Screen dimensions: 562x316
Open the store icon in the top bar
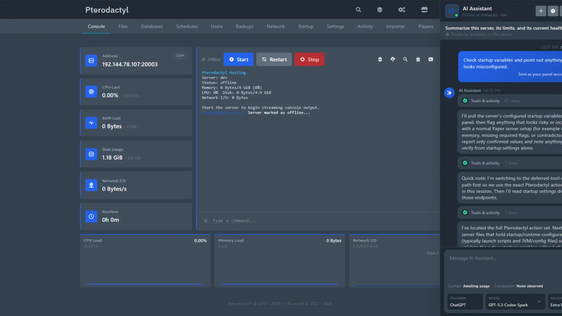point(424,10)
